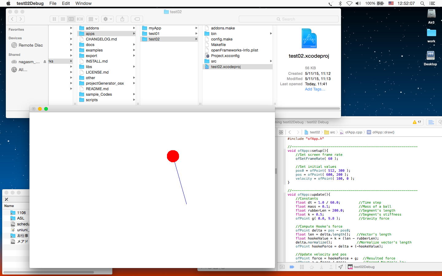
Task: Pause program execution in Xcode debug bar
Action: click(302, 267)
